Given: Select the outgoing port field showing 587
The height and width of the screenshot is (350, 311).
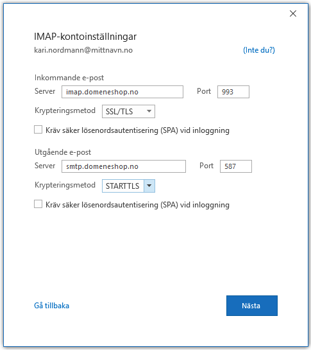Looking at the screenshot, I should tap(236, 166).
